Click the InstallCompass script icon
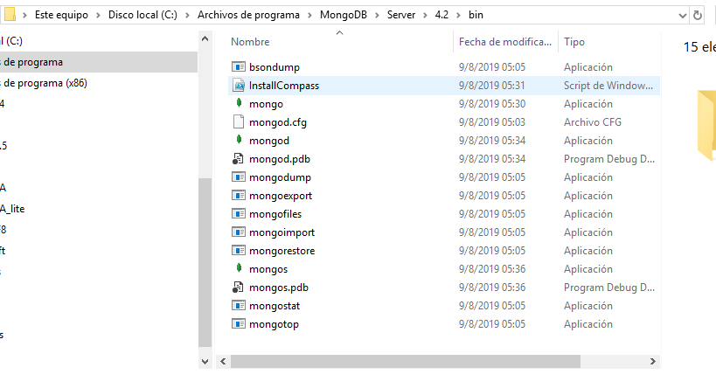The image size is (716, 388). 239,86
